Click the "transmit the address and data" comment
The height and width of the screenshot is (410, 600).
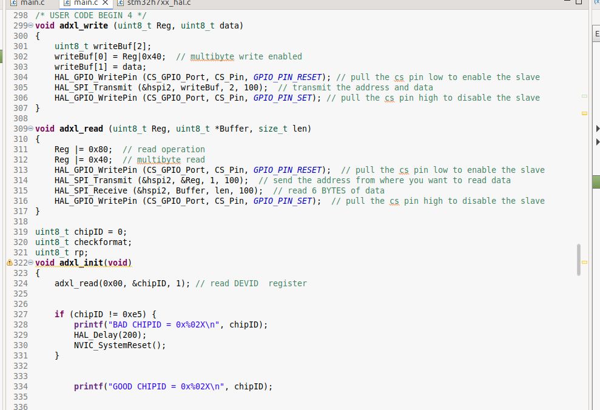pyautogui.click(x=356, y=87)
